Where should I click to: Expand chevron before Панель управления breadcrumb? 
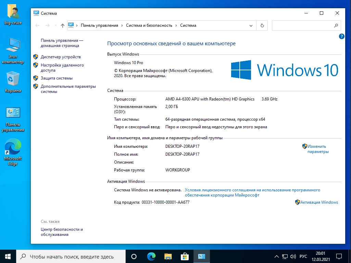tap(77, 26)
